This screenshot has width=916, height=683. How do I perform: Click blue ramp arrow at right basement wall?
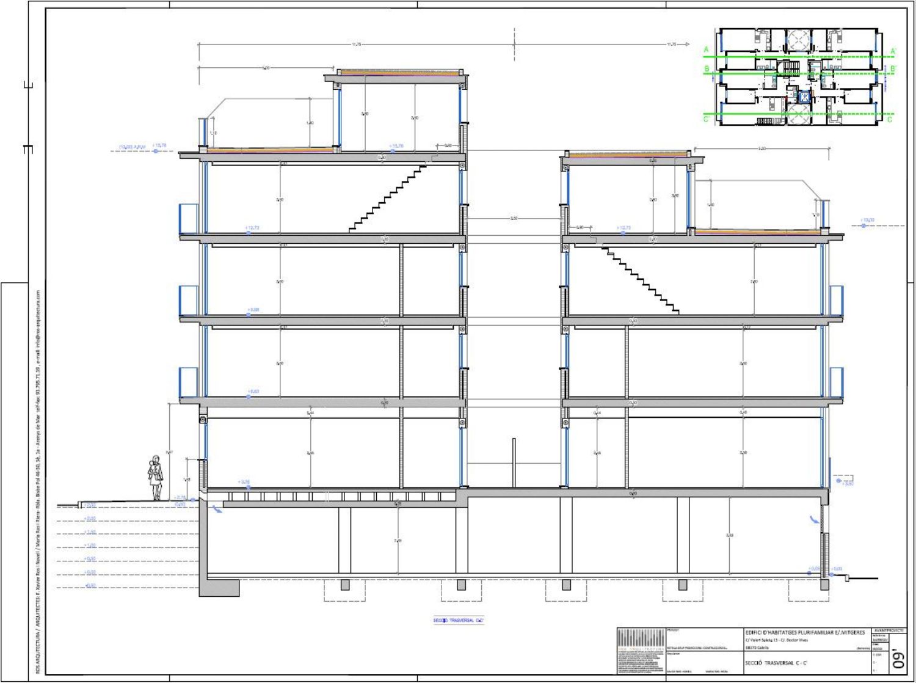click(x=814, y=519)
